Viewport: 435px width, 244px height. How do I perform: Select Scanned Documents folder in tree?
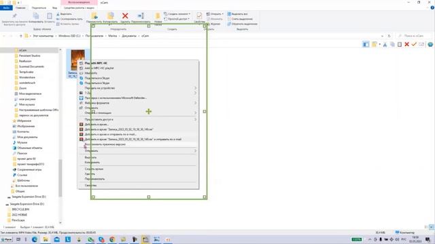(31, 66)
